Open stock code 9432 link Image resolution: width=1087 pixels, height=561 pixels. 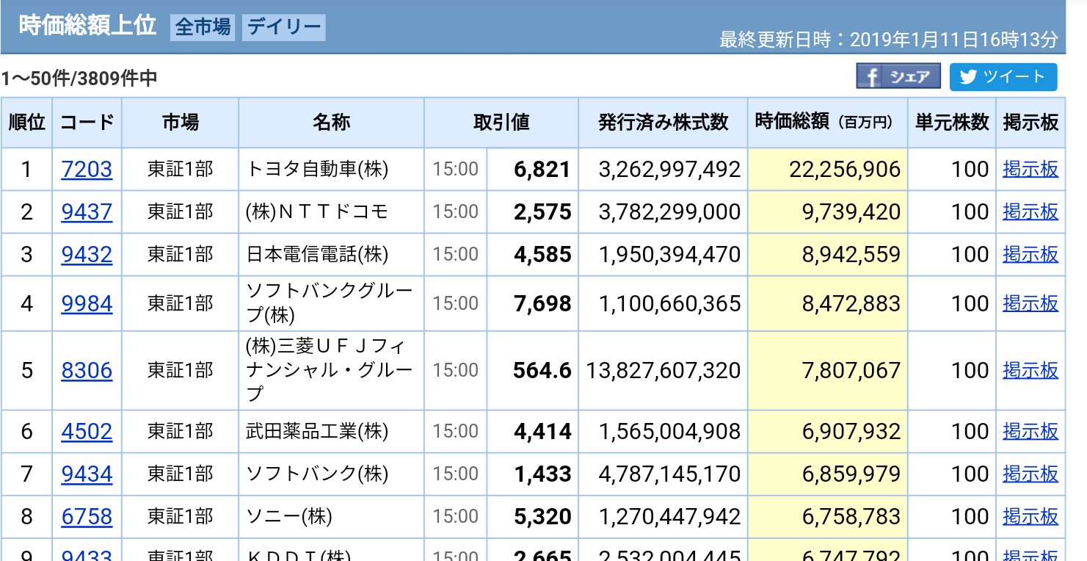[87, 255]
